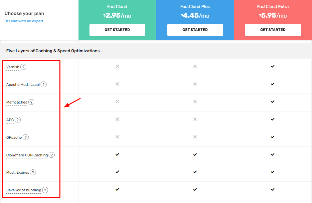
Task: Open the JavaScript bundling help icon
Action: (x=45, y=190)
